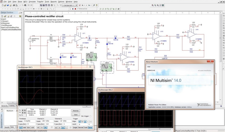Click the zoom out magnifier icon

tap(155, 5)
